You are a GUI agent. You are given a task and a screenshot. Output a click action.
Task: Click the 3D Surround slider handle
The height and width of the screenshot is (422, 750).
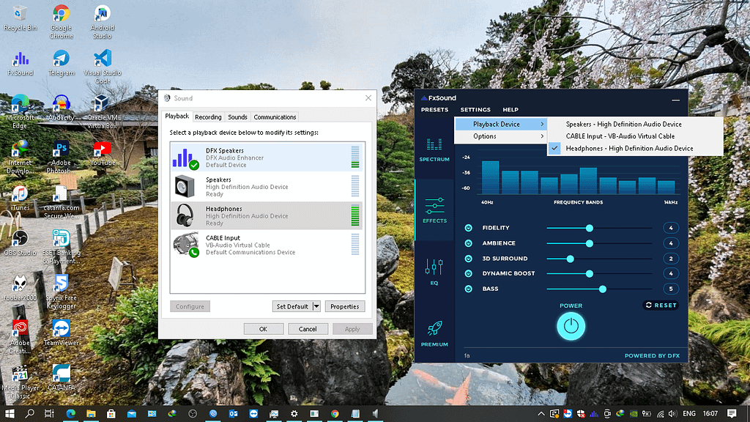pos(570,259)
